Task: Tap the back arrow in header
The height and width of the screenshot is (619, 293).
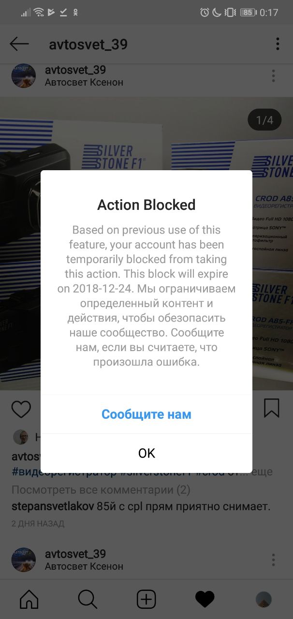Action: (19, 44)
